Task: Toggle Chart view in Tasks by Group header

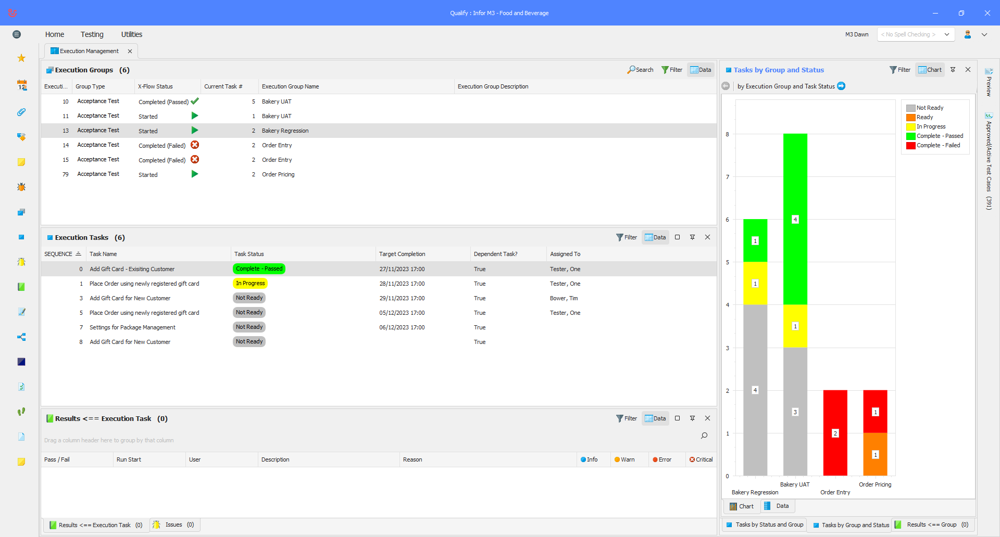Action: pos(930,70)
